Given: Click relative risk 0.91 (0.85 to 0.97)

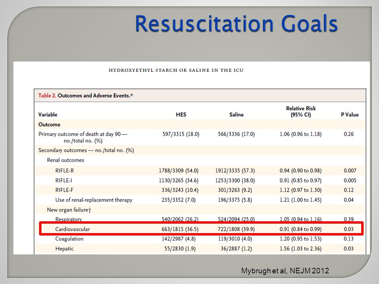Looking at the screenshot, I should [300, 180].
